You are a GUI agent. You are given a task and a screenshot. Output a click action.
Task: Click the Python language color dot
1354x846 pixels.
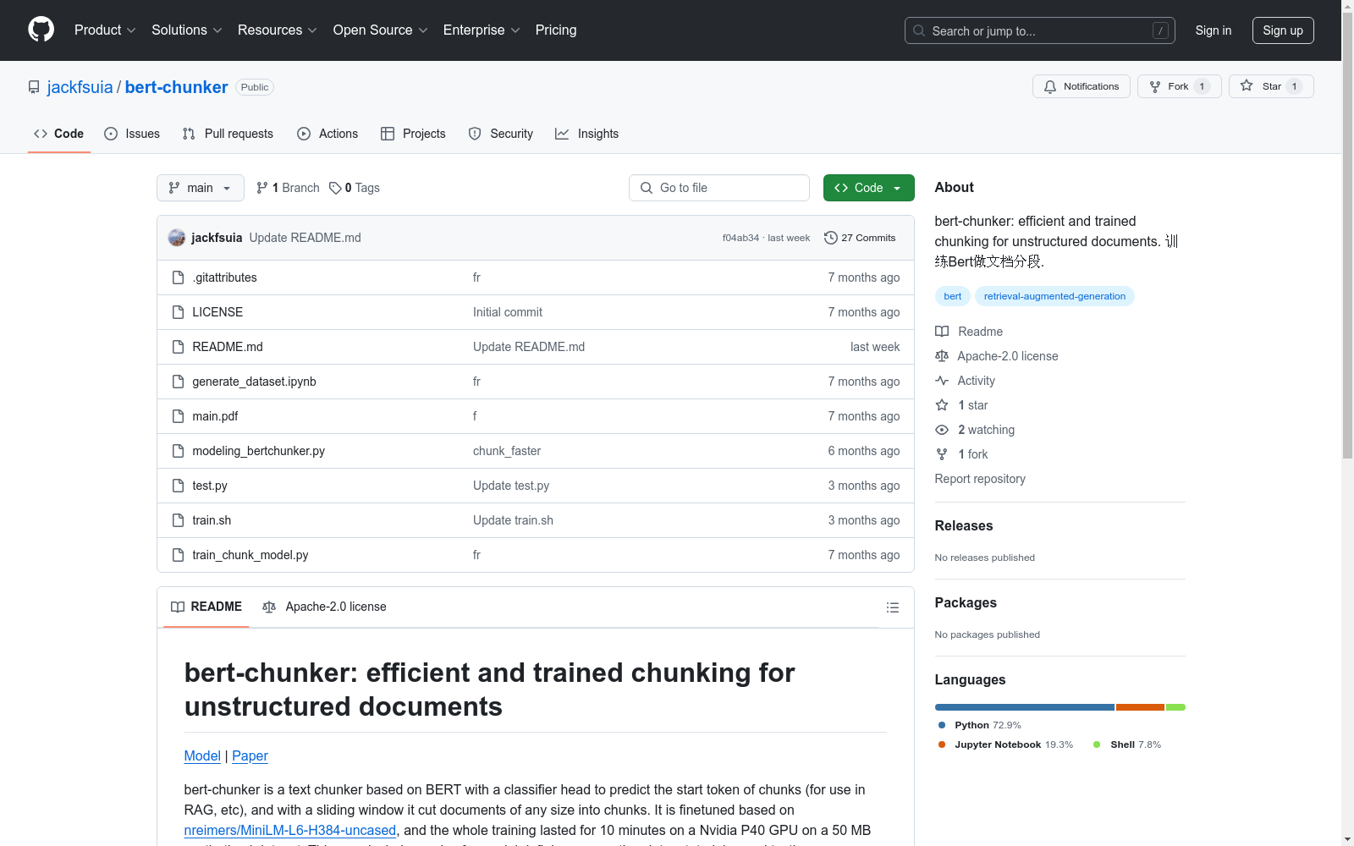(942, 725)
